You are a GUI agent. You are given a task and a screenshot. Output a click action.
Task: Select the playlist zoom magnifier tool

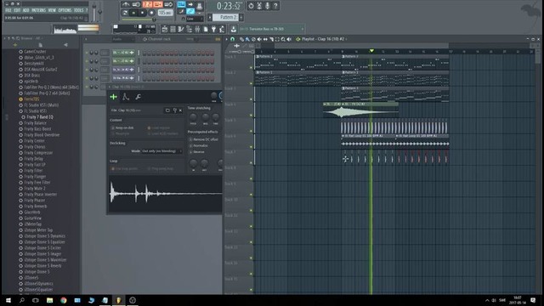[x=283, y=39]
